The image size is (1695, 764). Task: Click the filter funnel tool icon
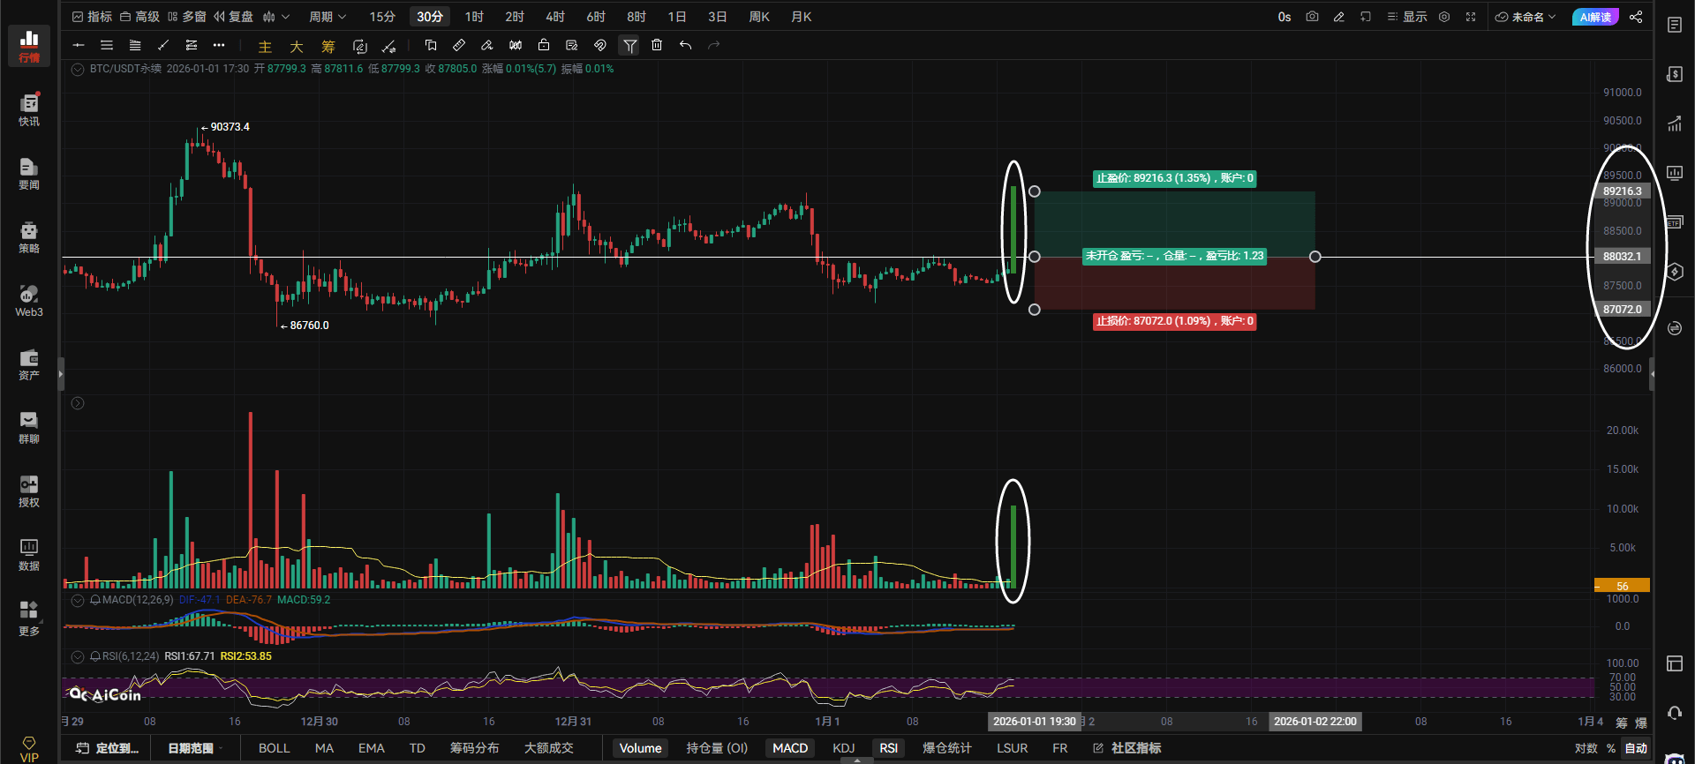(629, 45)
